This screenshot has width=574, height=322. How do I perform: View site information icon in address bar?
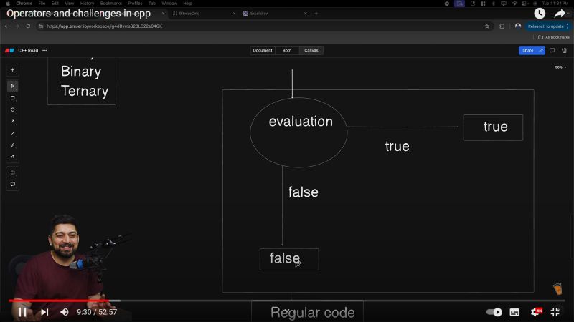[41, 26]
